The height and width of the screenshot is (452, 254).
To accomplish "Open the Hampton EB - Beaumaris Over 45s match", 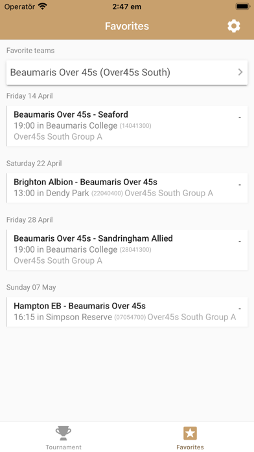I will point(127,312).
